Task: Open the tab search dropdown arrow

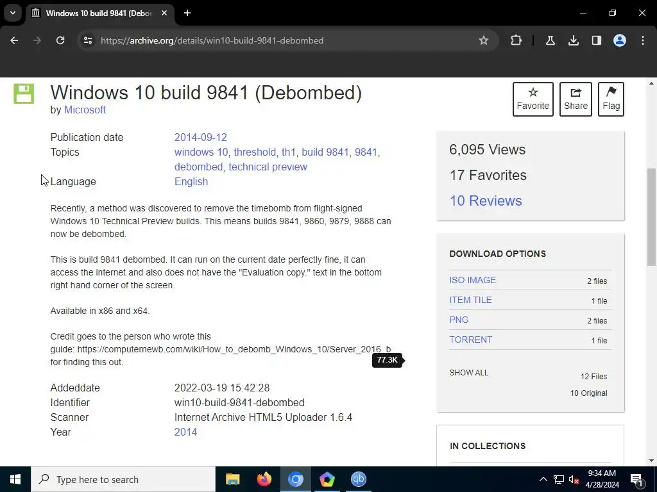Action: tap(13, 13)
